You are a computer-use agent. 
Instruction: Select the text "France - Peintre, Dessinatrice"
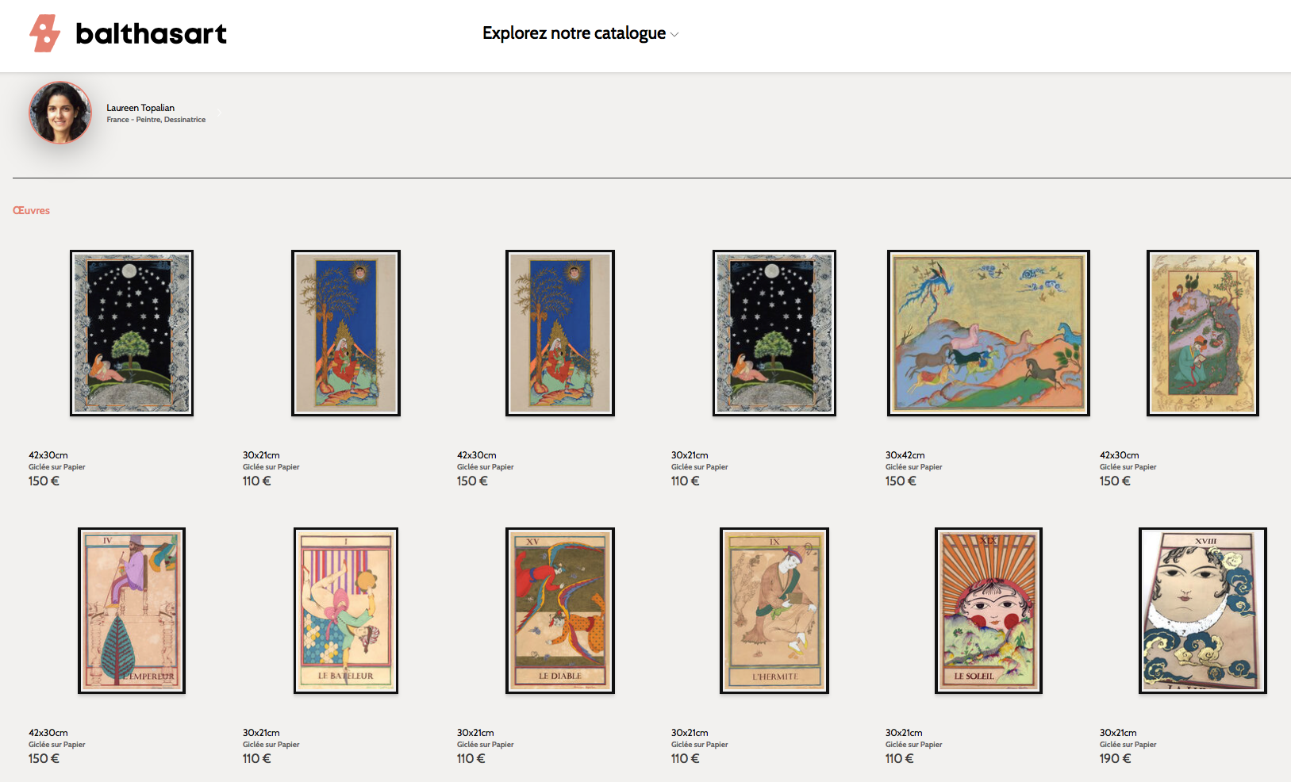coord(156,120)
